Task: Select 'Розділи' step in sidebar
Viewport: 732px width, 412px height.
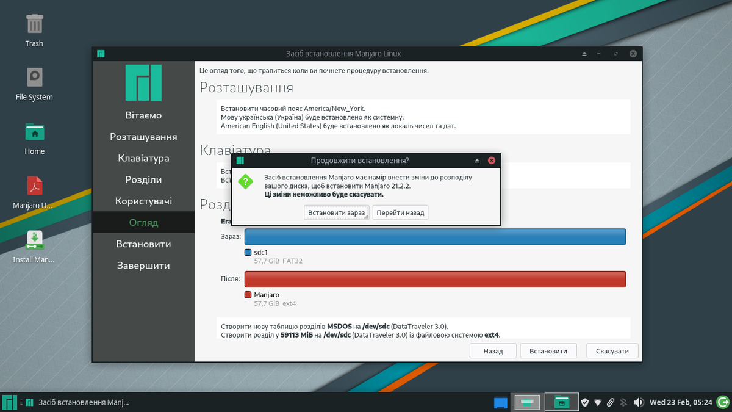Action: (143, 179)
